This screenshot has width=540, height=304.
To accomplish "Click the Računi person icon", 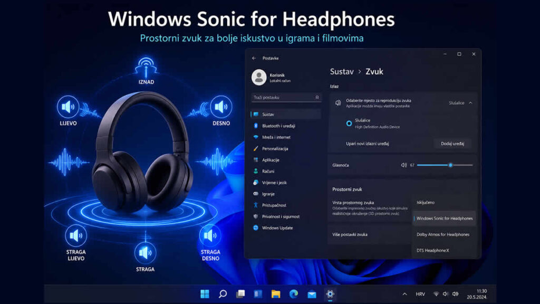I will tap(256, 172).
